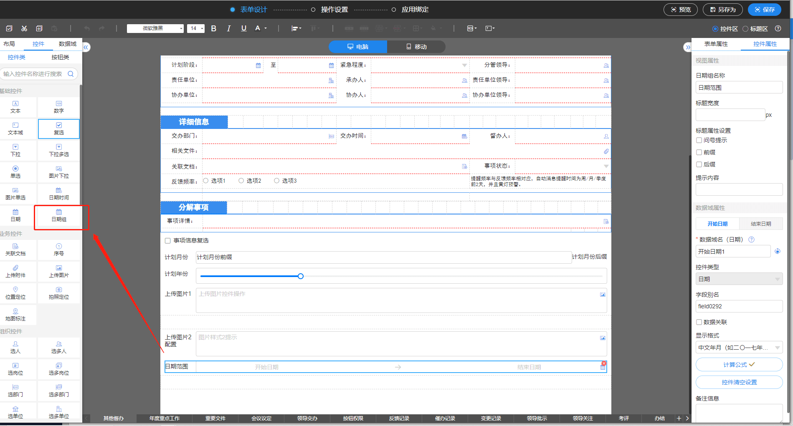Click the font color A icon
Image resolution: width=793 pixels, height=426 pixels.
click(258, 28)
